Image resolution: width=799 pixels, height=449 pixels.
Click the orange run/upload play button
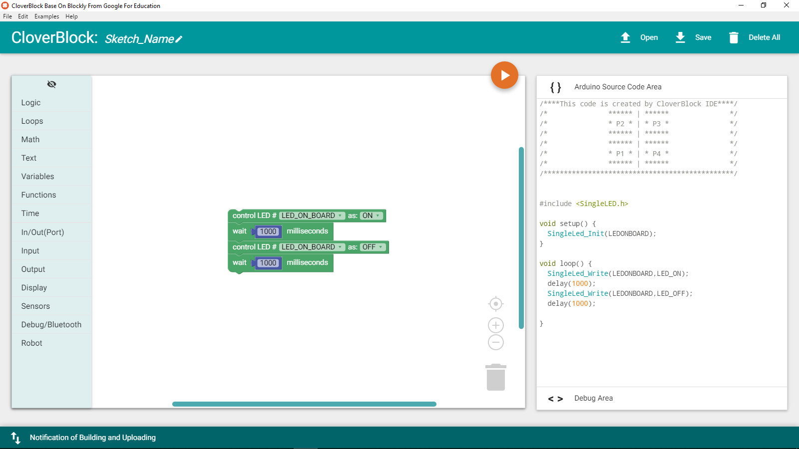[504, 75]
